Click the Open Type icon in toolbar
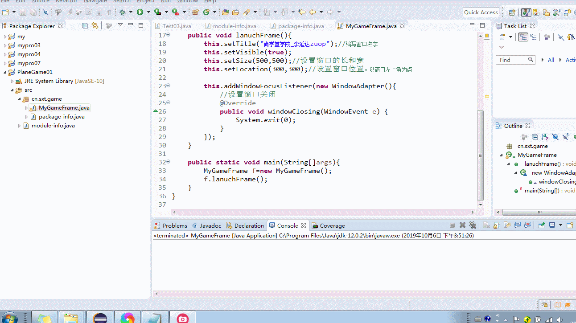 (x=225, y=12)
